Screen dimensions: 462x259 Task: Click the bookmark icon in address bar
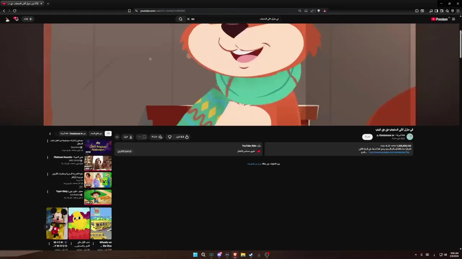click(129, 11)
